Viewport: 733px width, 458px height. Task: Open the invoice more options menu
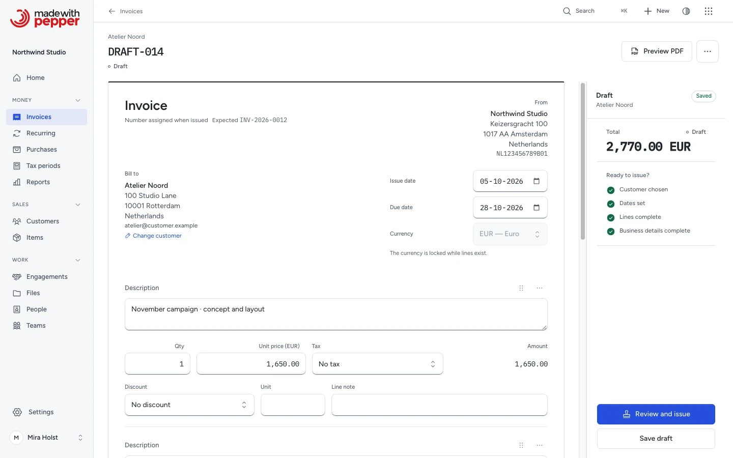point(708,51)
